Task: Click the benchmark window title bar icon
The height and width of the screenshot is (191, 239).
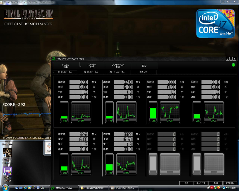Action: point(1,2)
